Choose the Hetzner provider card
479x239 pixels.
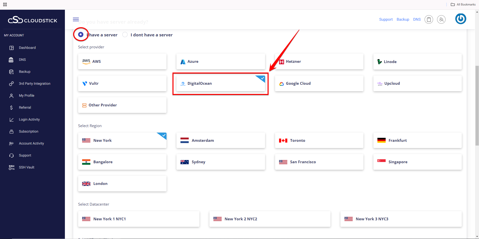click(x=319, y=62)
